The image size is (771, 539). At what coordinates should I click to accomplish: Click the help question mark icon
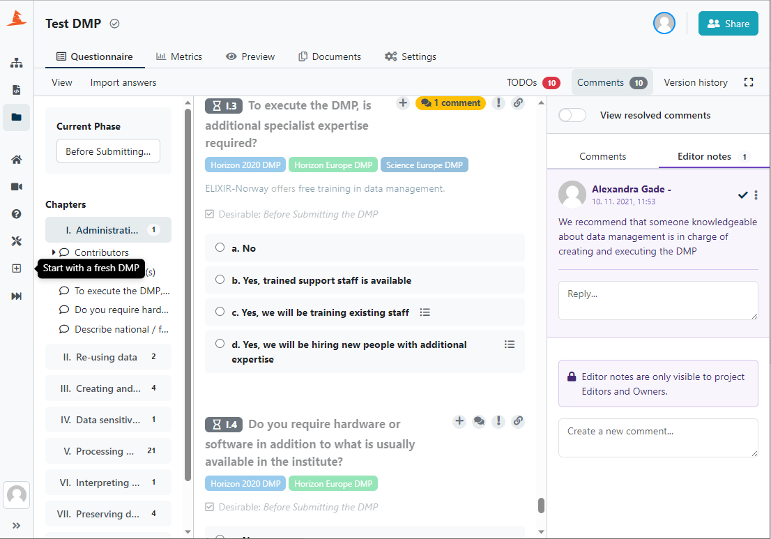point(17,214)
